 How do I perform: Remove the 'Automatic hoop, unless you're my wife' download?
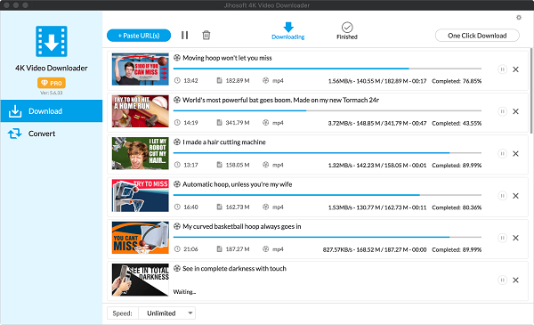coord(515,196)
